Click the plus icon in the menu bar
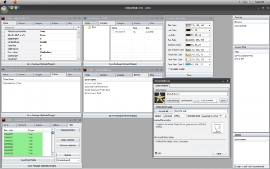270x169 pixels. 239,2
